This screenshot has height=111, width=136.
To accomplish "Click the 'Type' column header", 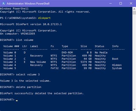I will coord(65,46).
